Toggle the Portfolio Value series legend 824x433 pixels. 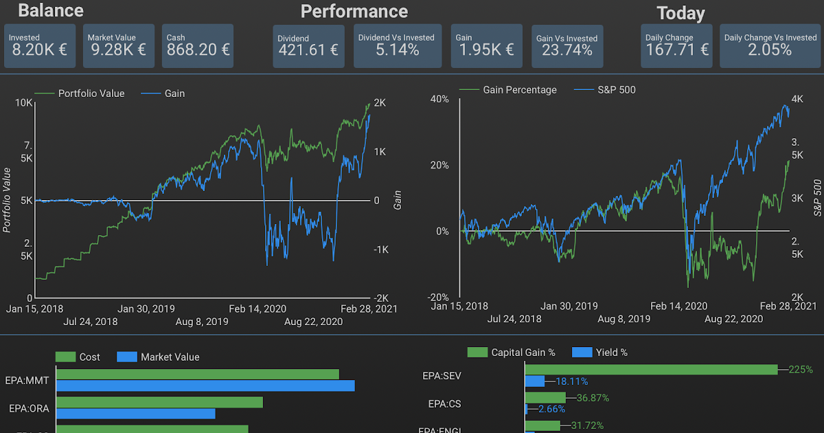coord(90,93)
